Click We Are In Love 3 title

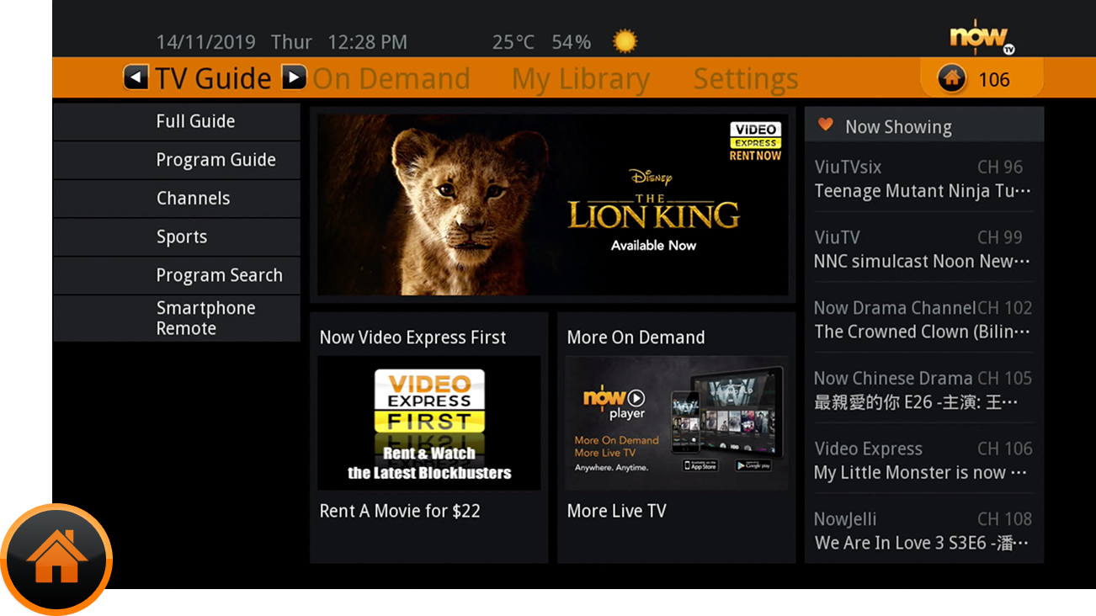[922, 543]
